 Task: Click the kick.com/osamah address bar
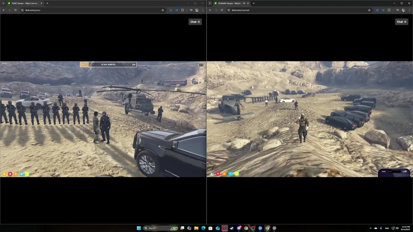[x=299, y=10]
